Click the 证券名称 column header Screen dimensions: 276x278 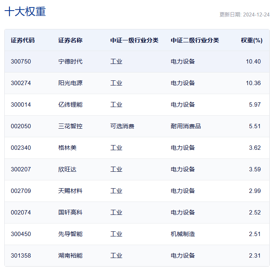click(x=70, y=40)
